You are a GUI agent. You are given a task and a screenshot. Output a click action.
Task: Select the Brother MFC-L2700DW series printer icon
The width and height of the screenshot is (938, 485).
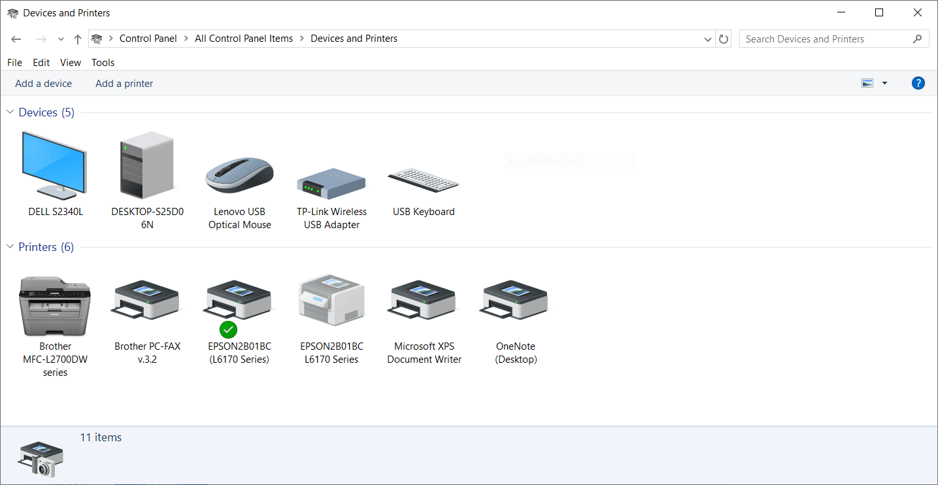[x=55, y=306]
